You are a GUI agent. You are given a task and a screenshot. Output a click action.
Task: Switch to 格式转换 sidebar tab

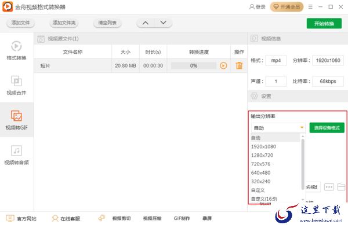16,50
